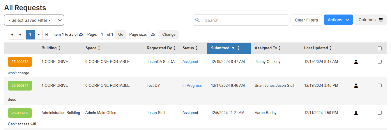This screenshot has width=391, height=130.
Task: Open the Last Updated column options menu
Action: point(331,48)
